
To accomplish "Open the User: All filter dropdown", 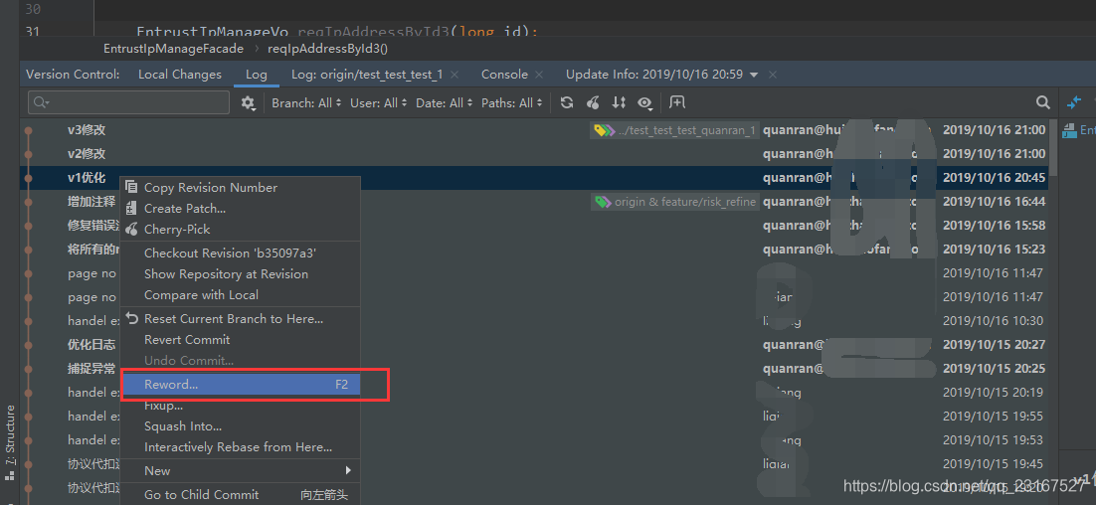I will pos(378,102).
